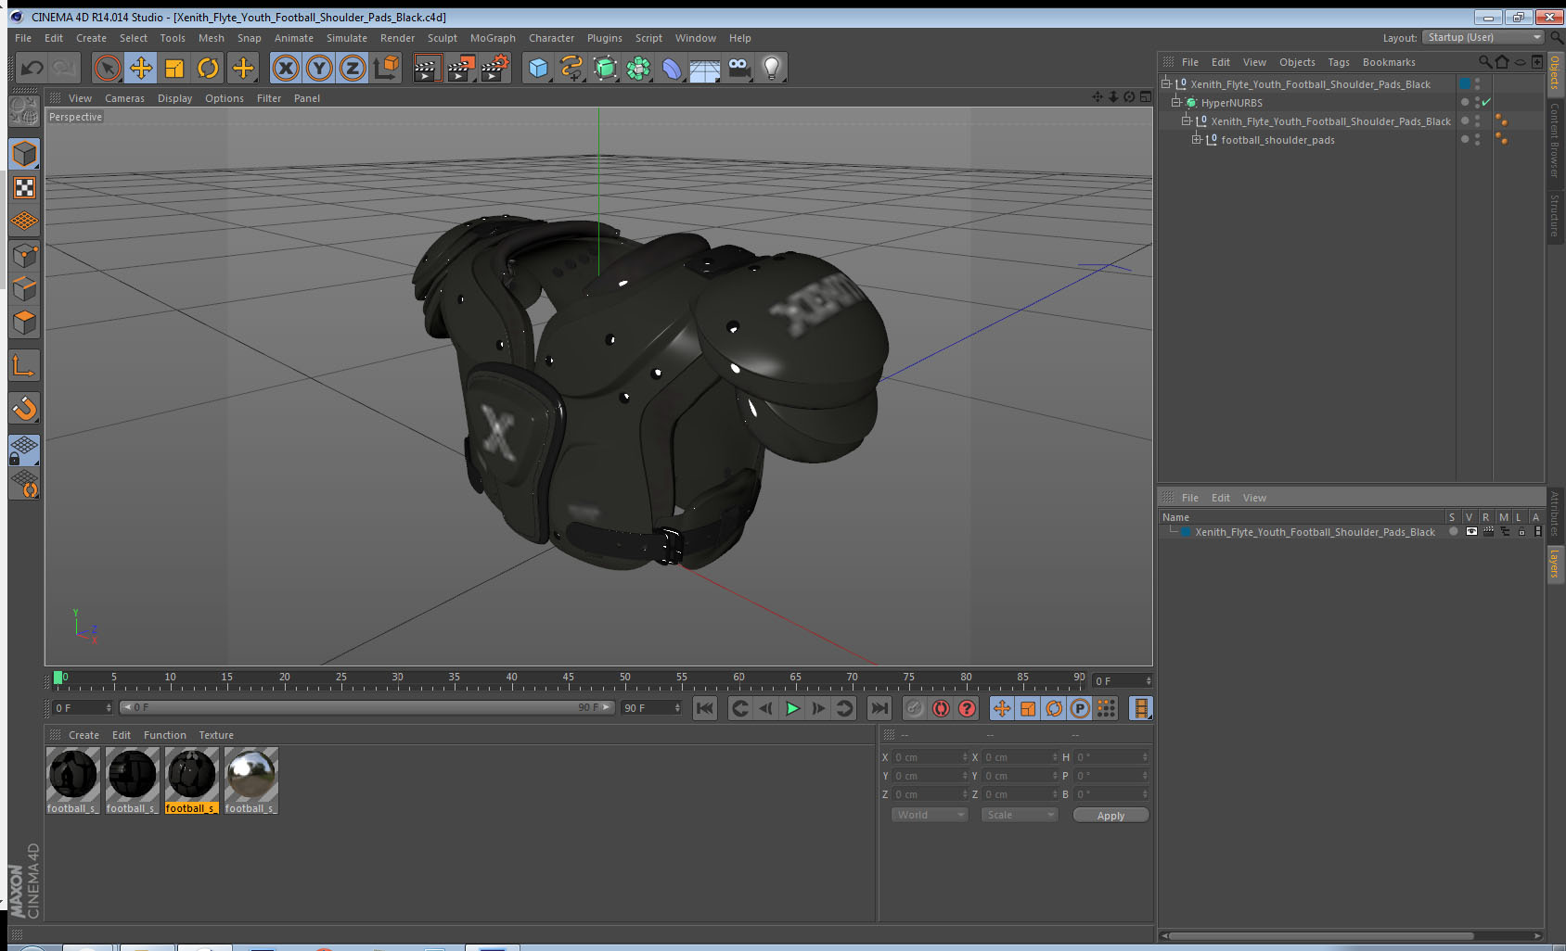This screenshot has width=1566, height=951.
Task: Click the timeline preview range slider
Action: click(x=367, y=707)
